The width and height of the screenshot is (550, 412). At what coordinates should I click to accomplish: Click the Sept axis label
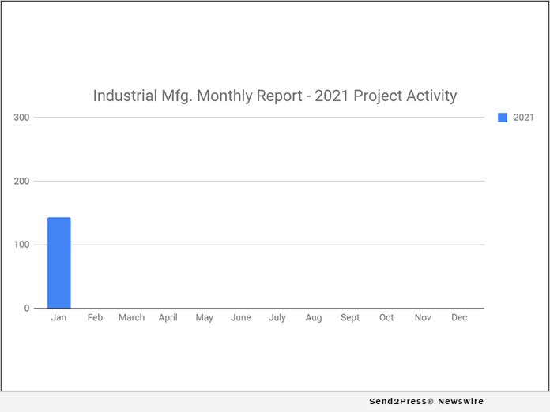pyautogui.click(x=350, y=317)
